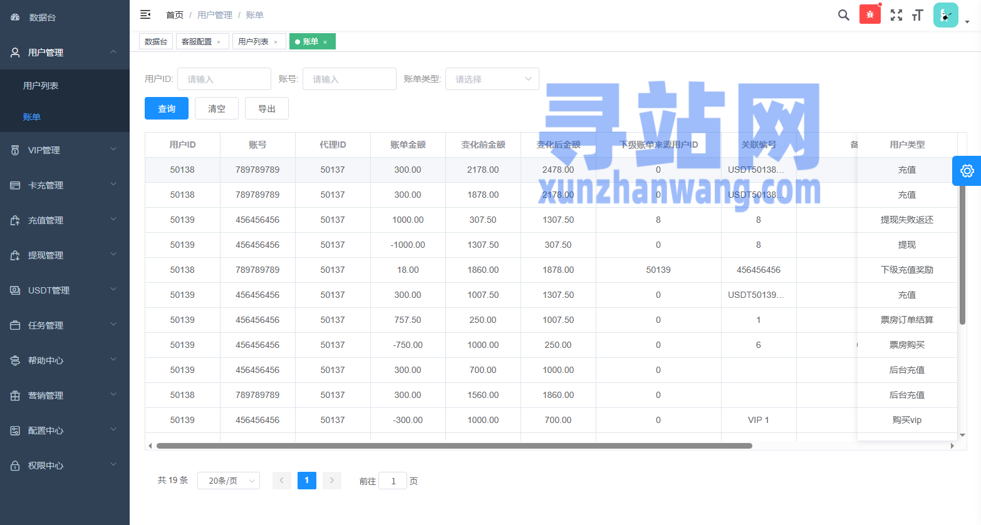This screenshot has width=981, height=525.
Task: Open the search magnifier in header
Action: coord(843,15)
